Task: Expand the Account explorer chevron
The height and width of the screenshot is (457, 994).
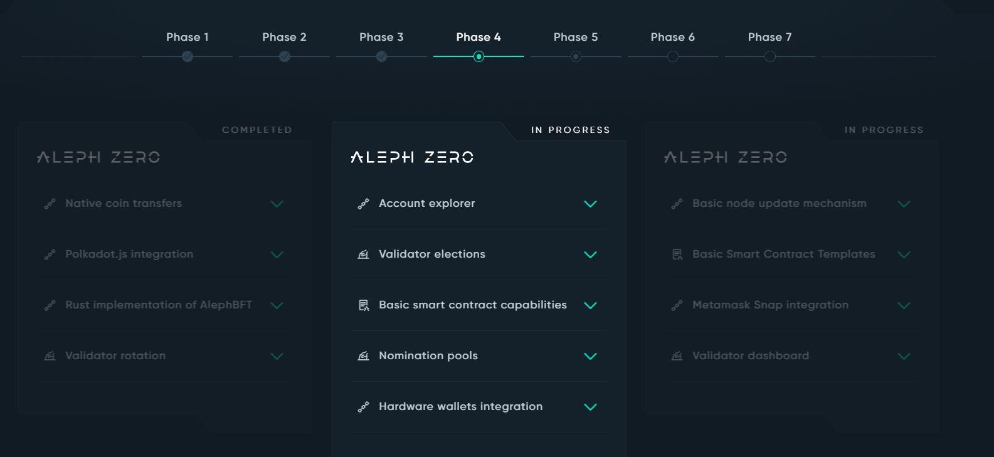Action: click(590, 204)
